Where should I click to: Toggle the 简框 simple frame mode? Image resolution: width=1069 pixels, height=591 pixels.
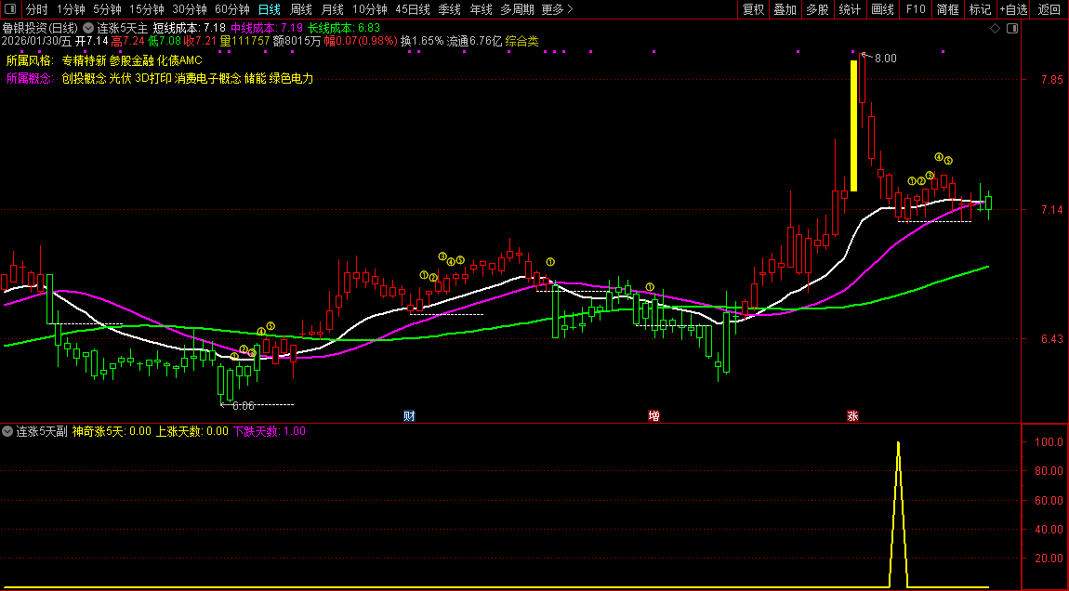(x=947, y=9)
